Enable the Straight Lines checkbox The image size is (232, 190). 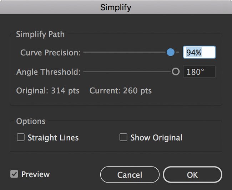[21, 137]
